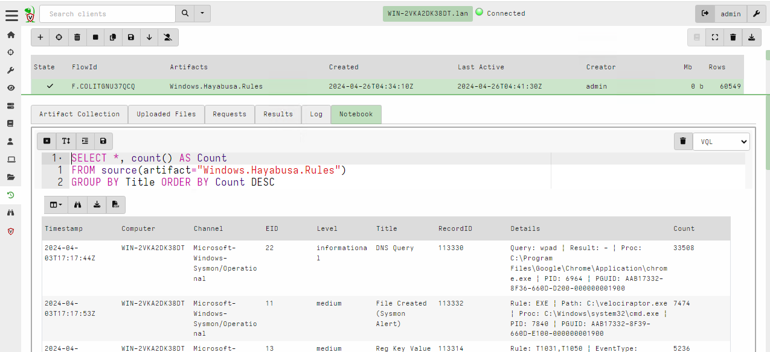Click the New Collection plus icon

40,37
